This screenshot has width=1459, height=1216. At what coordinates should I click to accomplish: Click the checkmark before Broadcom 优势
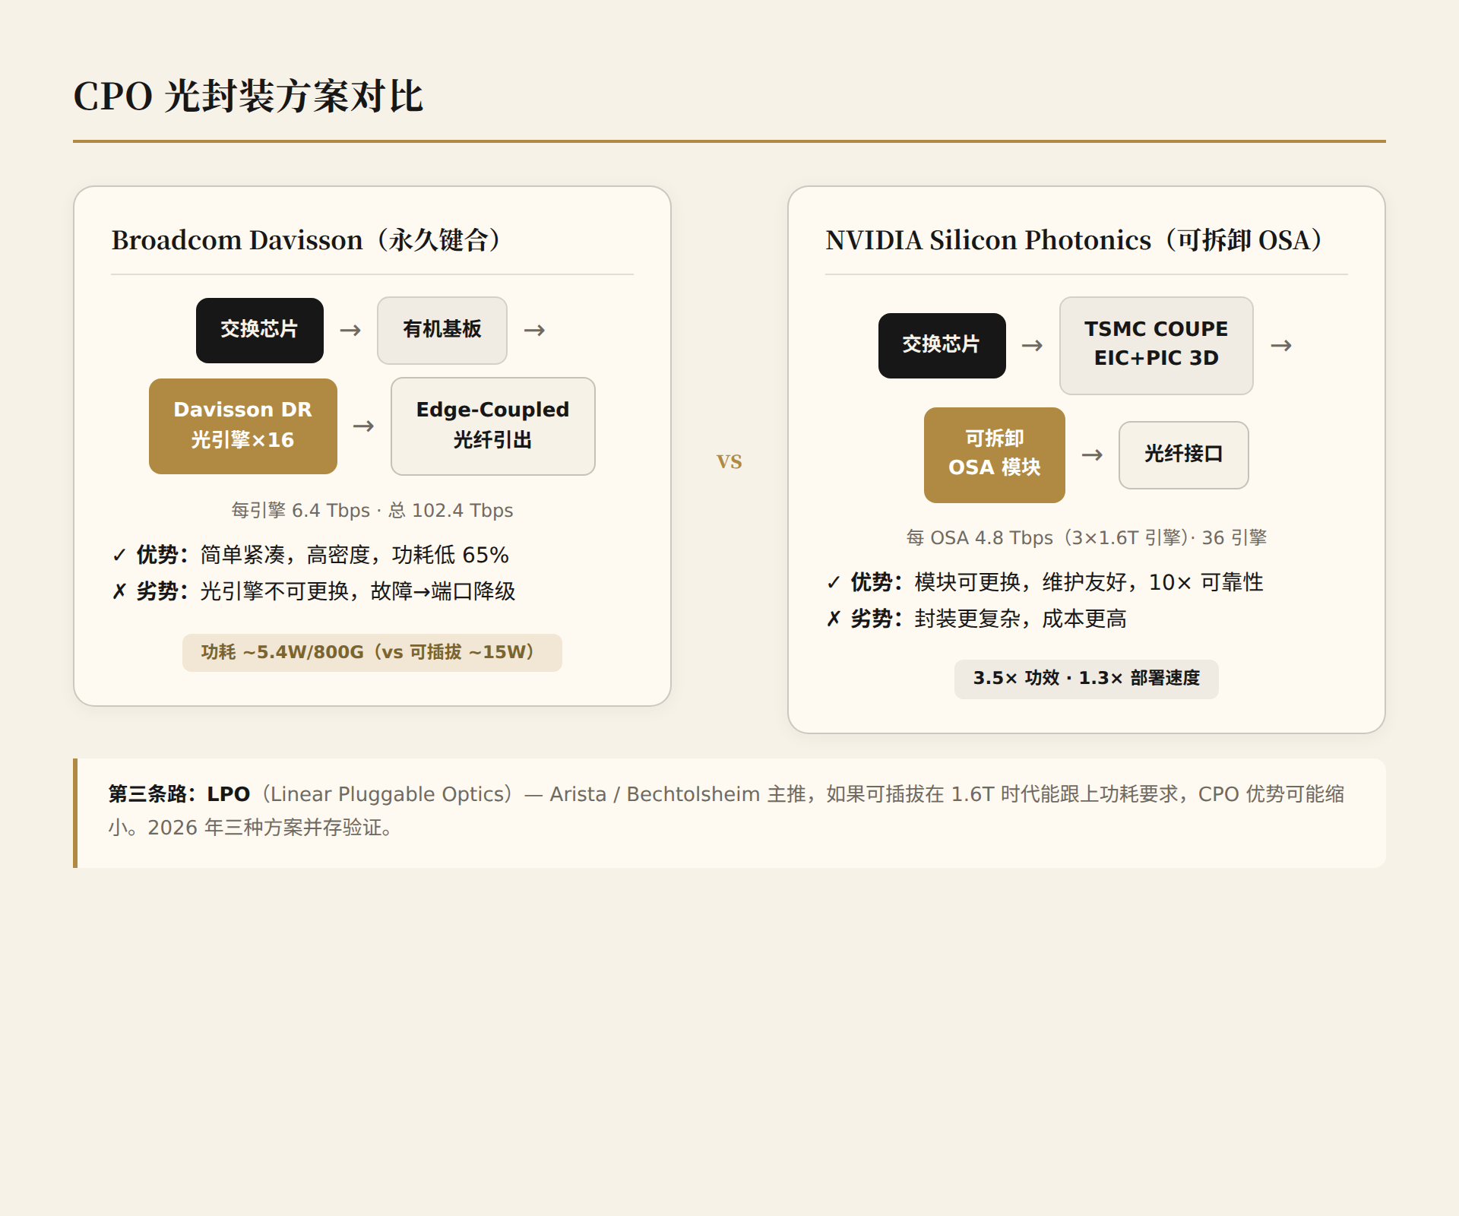coord(119,556)
